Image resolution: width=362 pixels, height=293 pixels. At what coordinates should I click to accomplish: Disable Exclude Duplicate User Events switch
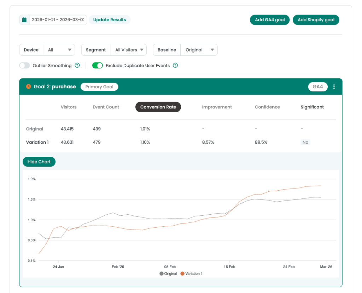(98, 65)
